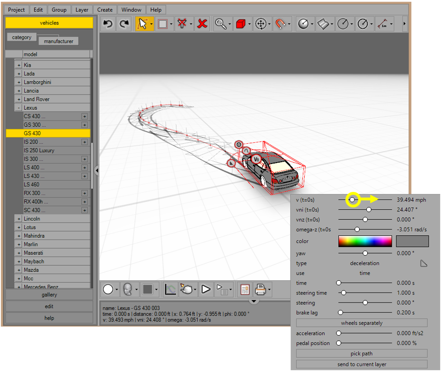The height and width of the screenshot is (371, 441).
Task: Start simulation with the play button
Action: point(206,289)
